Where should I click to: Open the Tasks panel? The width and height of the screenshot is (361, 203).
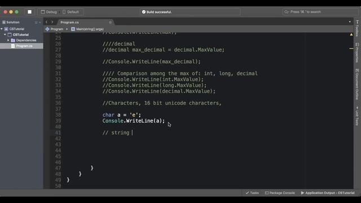pyautogui.click(x=252, y=193)
